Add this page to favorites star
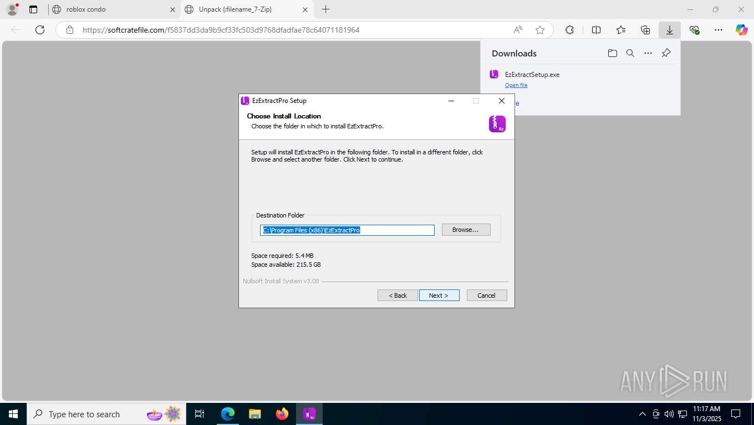This screenshot has height=425, width=754. point(540,30)
